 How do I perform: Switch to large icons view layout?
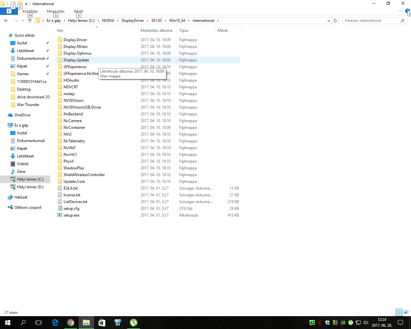(406, 312)
